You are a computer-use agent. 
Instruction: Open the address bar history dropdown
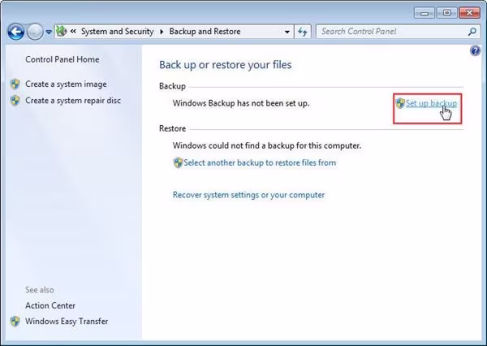287,32
